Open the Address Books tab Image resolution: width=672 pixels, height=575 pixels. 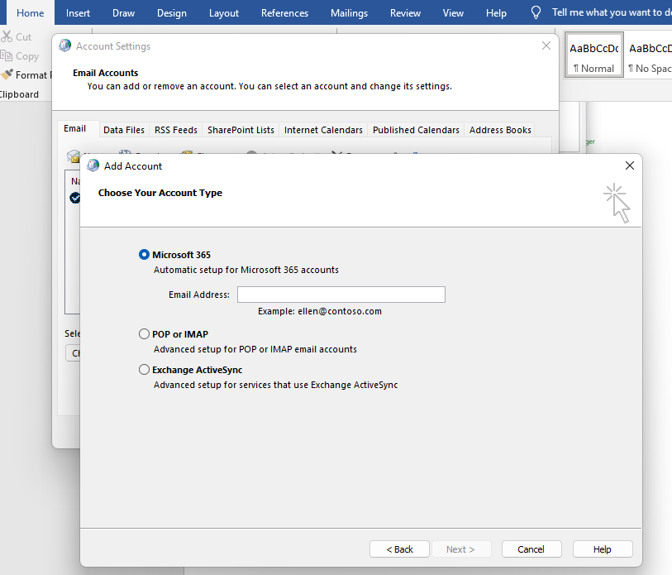click(500, 130)
